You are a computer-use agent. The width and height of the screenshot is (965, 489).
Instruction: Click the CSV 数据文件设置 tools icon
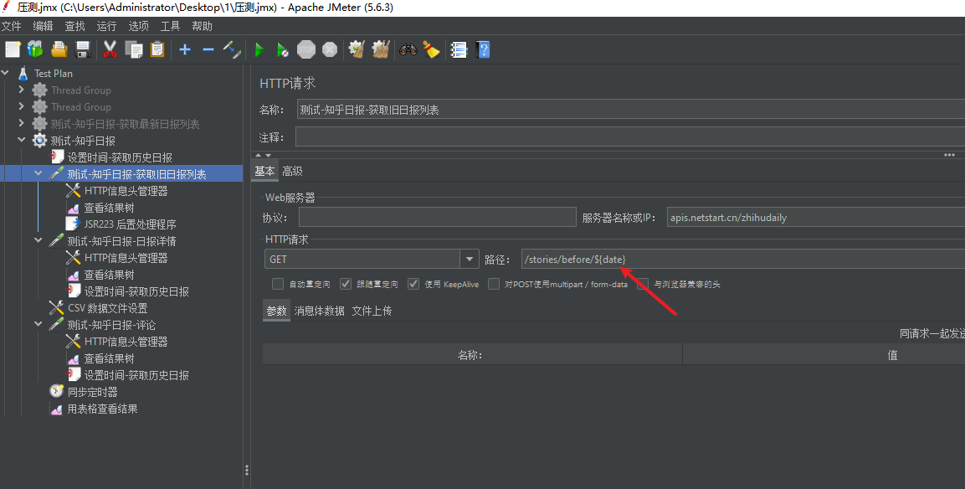pos(57,307)
